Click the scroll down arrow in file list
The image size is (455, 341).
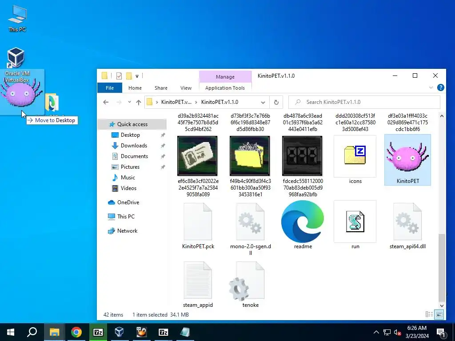[442, 305]
